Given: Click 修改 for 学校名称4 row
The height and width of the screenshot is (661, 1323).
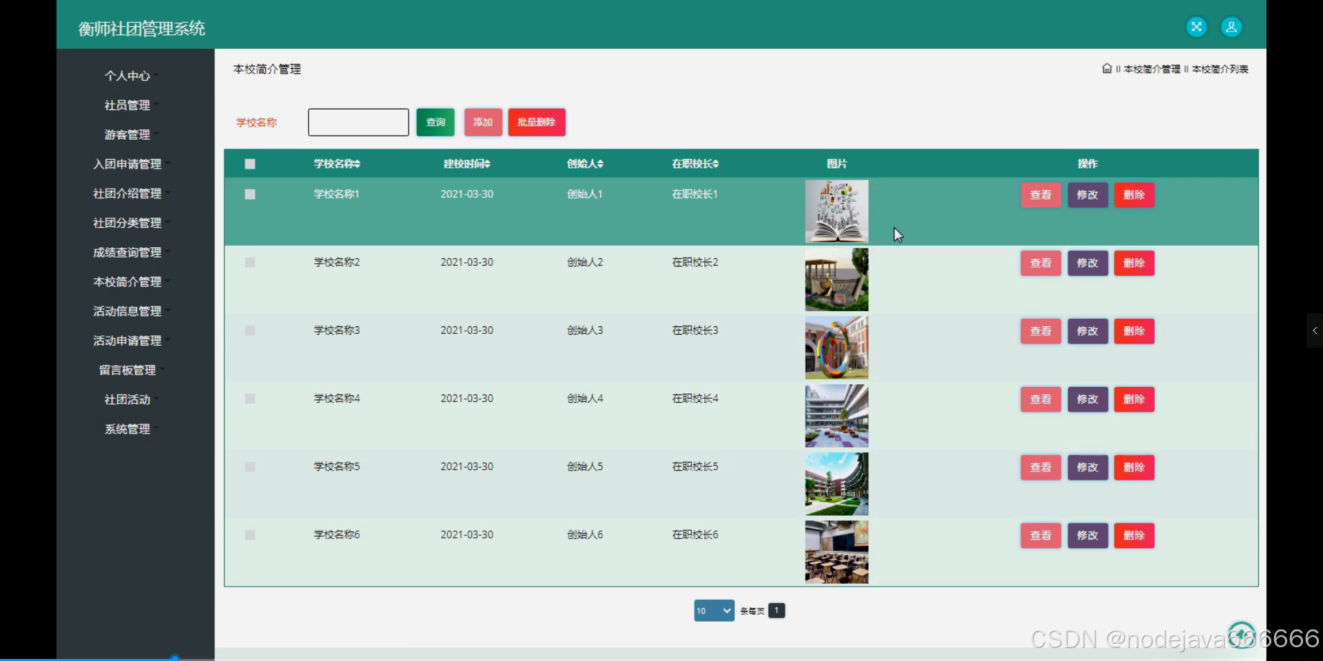Looking at the screenshot, I should tap(1087, 399).
